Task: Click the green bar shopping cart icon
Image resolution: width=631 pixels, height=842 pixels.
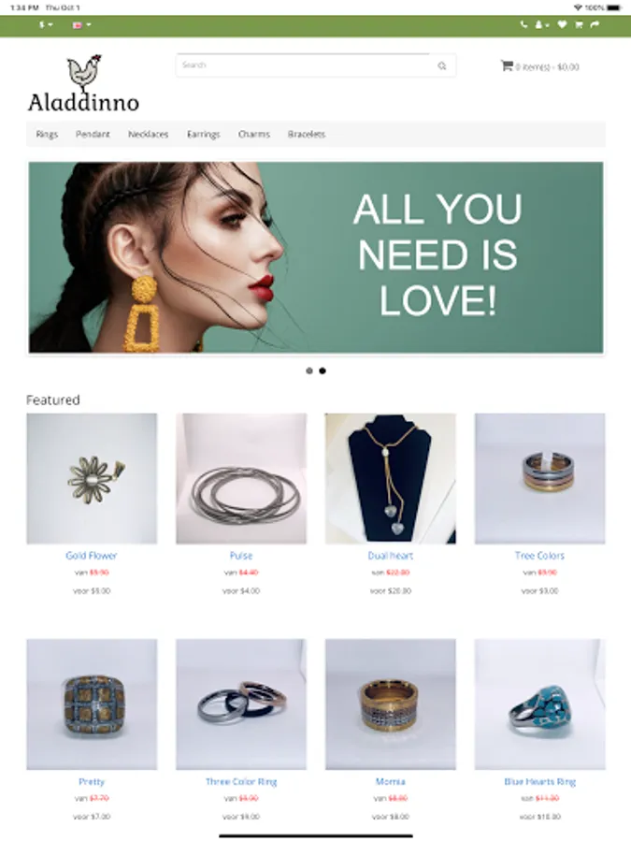Action: (579, 24)
